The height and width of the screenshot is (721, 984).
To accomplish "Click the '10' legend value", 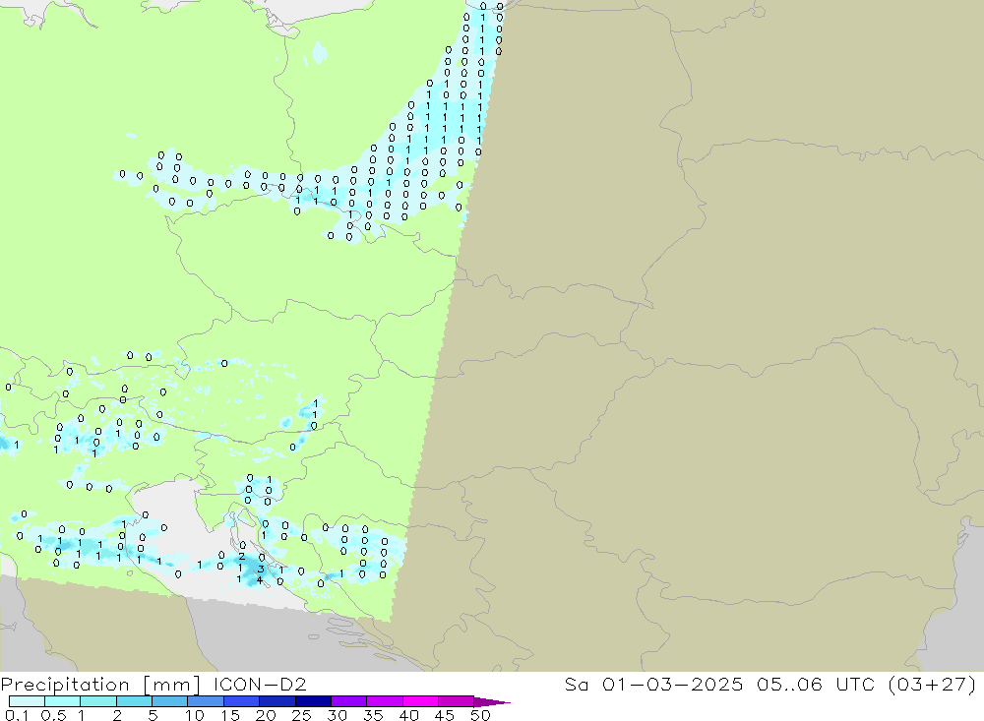I will [x=195, y=715].
